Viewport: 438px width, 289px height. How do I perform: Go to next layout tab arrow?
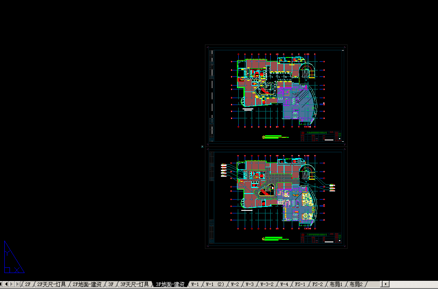12,284
